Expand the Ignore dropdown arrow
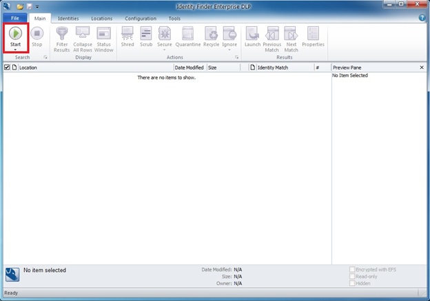Image resolution: width=430 pixels, height=301 pixels. point(229,50)
